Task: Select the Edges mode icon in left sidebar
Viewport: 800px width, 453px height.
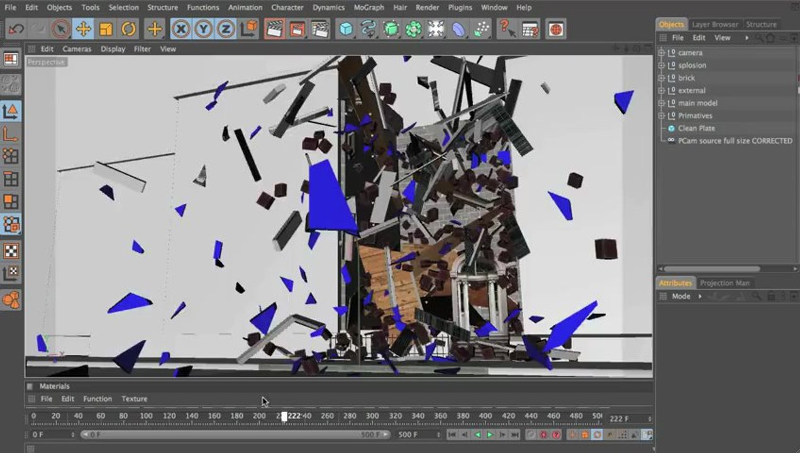Action: [x=11, y=179]
